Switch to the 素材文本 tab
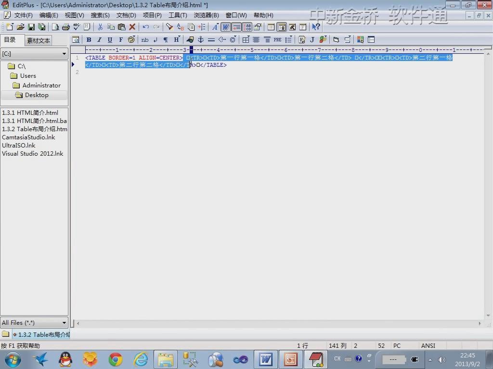The height and width of the screenshot is (369, 493). tap(38, 40)
